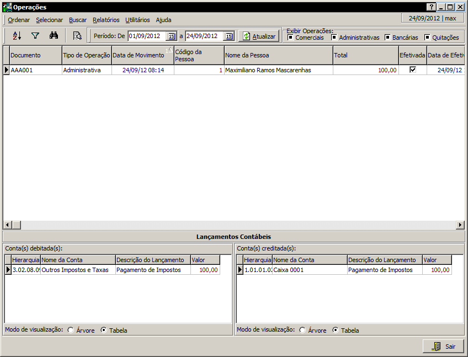Click the Sair button
Viewport: 468px width, 357px height.
pos(443,347)
